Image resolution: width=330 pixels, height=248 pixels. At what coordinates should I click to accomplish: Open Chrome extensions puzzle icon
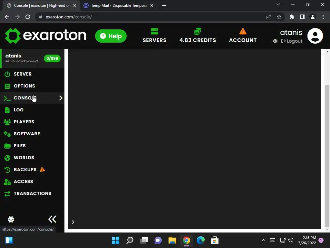click(292, 17)
